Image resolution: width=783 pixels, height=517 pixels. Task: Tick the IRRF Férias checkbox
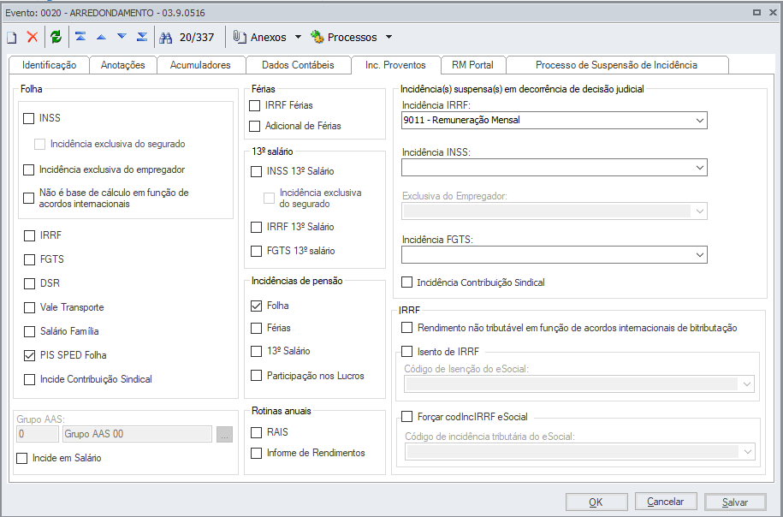(255, 105)
